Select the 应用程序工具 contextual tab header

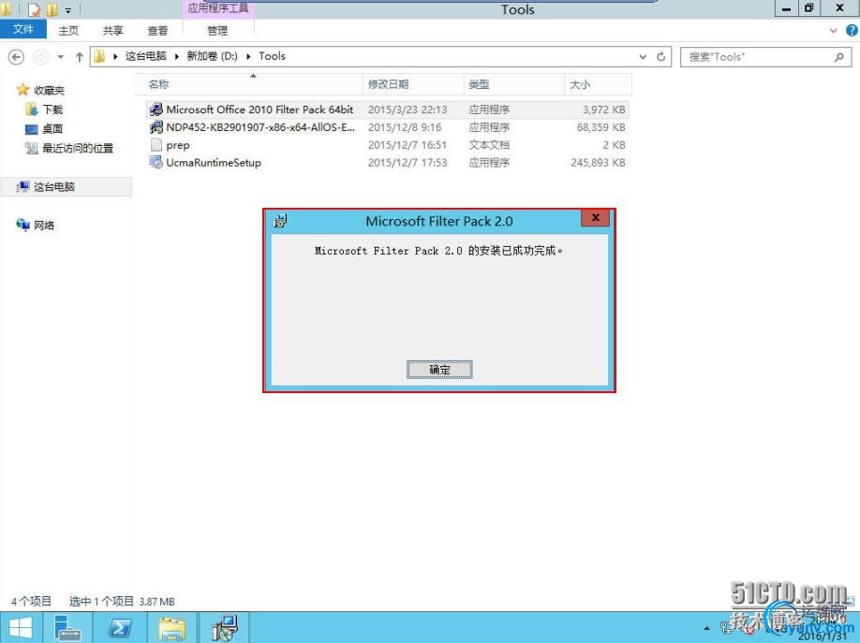(x=217, y=8)
